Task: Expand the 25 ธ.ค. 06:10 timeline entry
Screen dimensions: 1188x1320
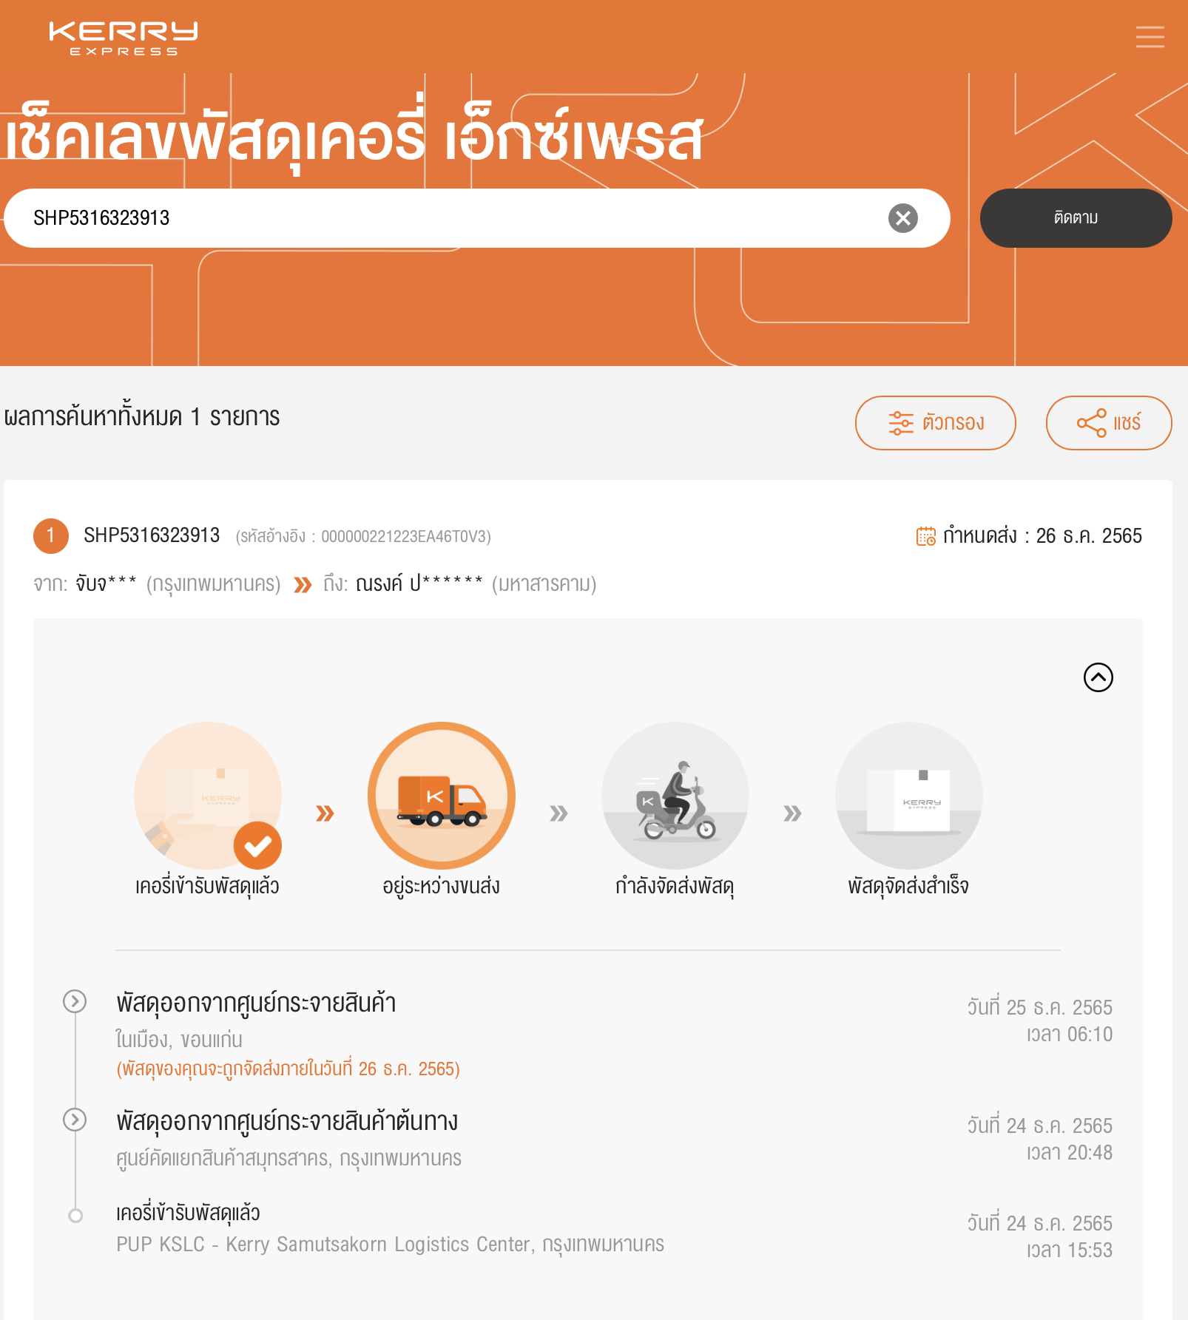Action: [x=75, y=1001]
